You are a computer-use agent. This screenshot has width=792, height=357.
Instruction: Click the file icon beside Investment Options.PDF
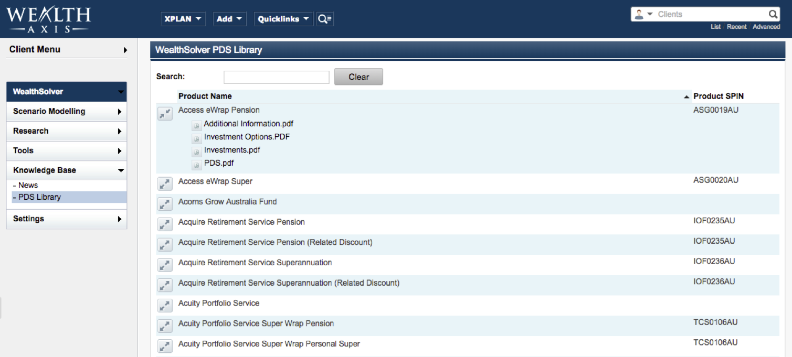tap(196, 138)
